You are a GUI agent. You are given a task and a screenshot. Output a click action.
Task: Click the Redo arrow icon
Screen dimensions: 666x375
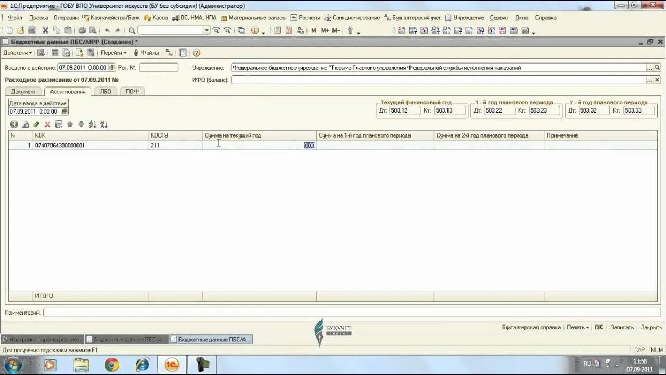coord(118,30)
